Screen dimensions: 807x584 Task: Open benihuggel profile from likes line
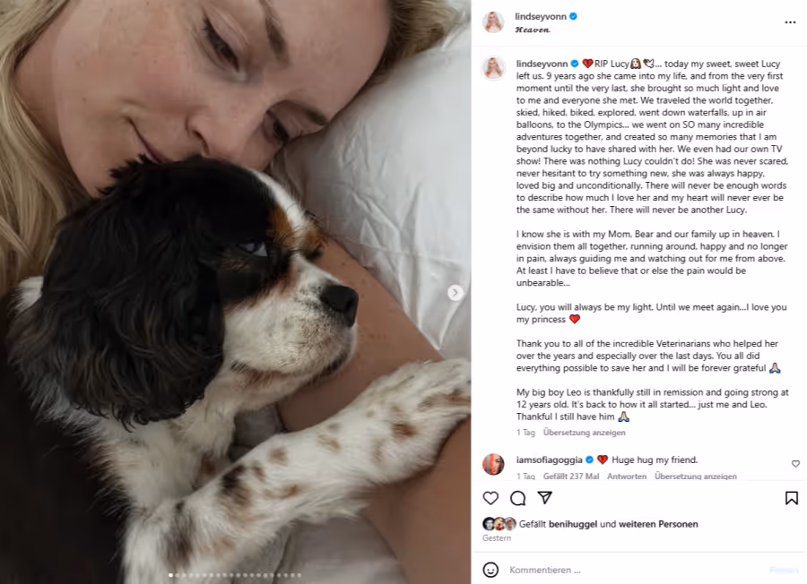click(x=573, y=524)
